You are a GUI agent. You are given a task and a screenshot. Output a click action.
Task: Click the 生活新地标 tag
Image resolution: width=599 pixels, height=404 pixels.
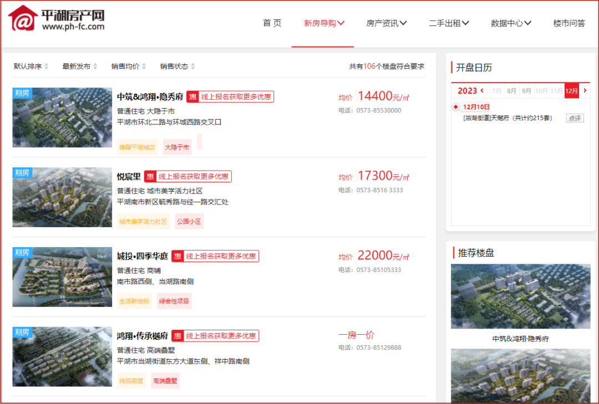coord(134,301)
